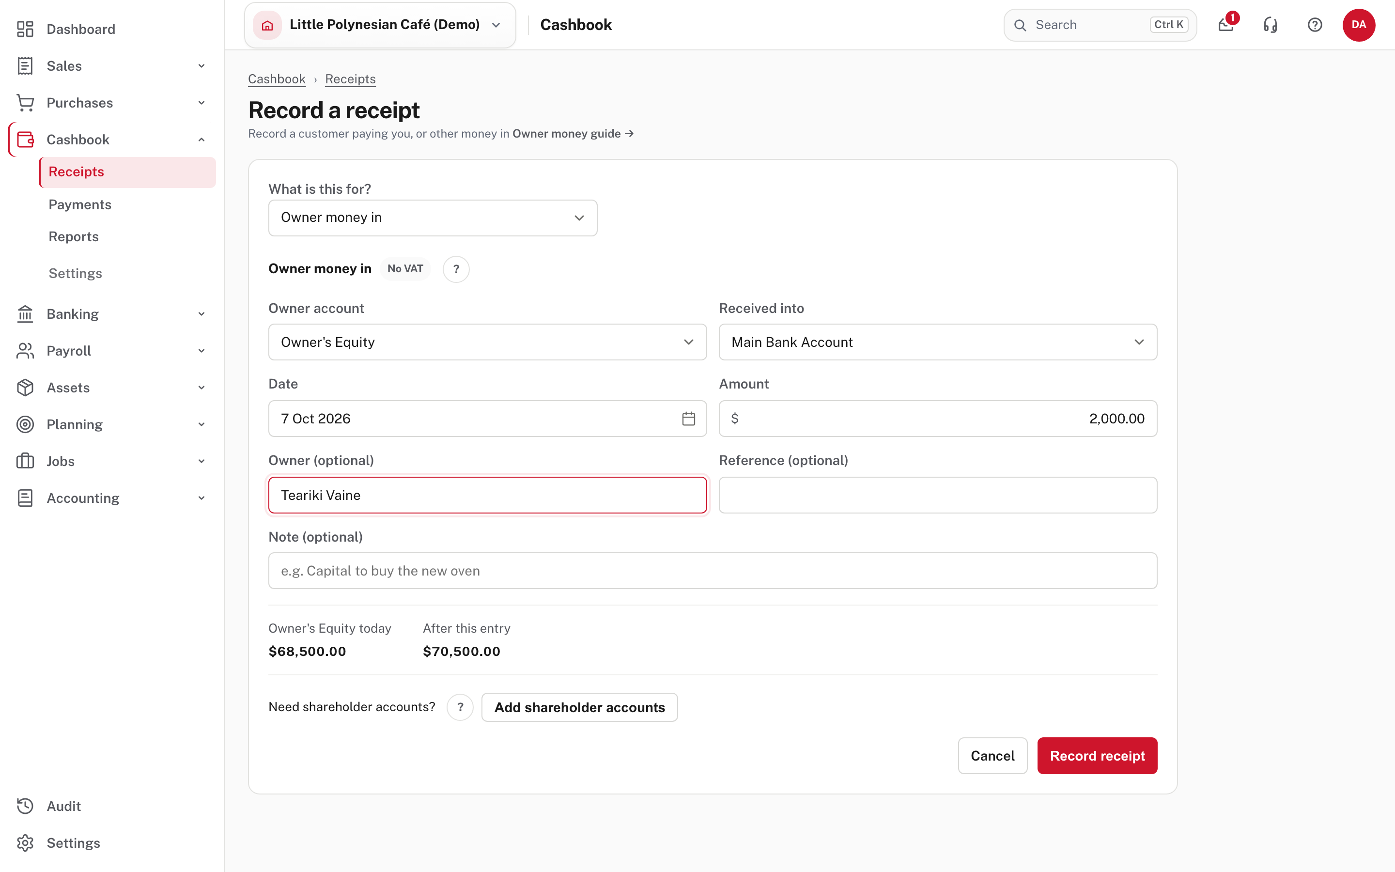Viewport: 1395px width, 872px height.
Task: Click the Owner field containing Teariki Vaine
Action: [x=487, y=495]
